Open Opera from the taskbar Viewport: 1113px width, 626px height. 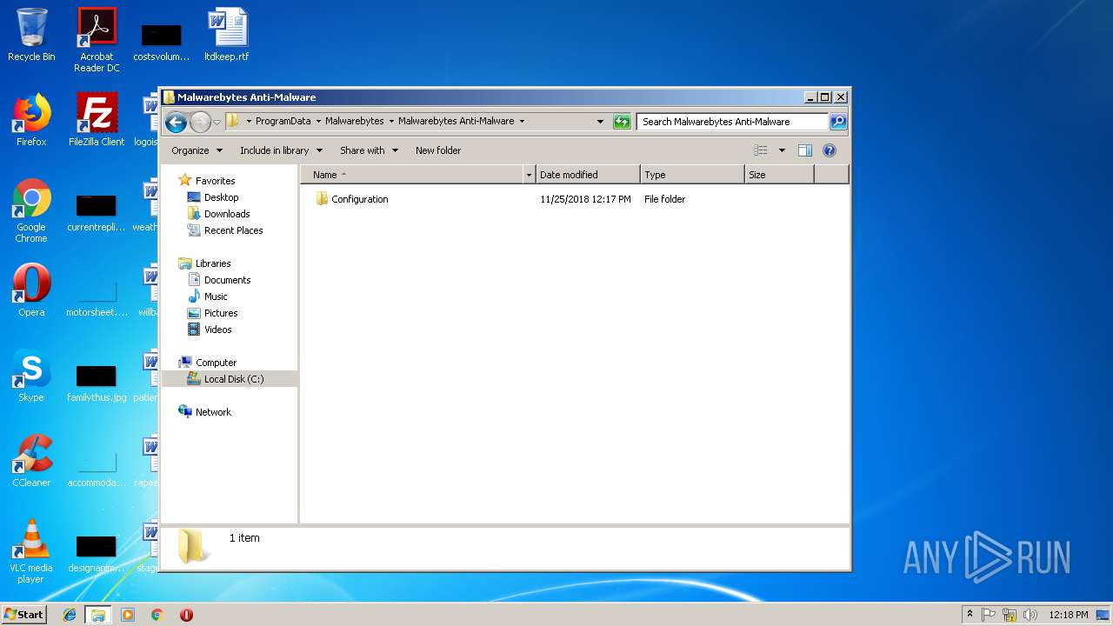(x=186, y=615)
